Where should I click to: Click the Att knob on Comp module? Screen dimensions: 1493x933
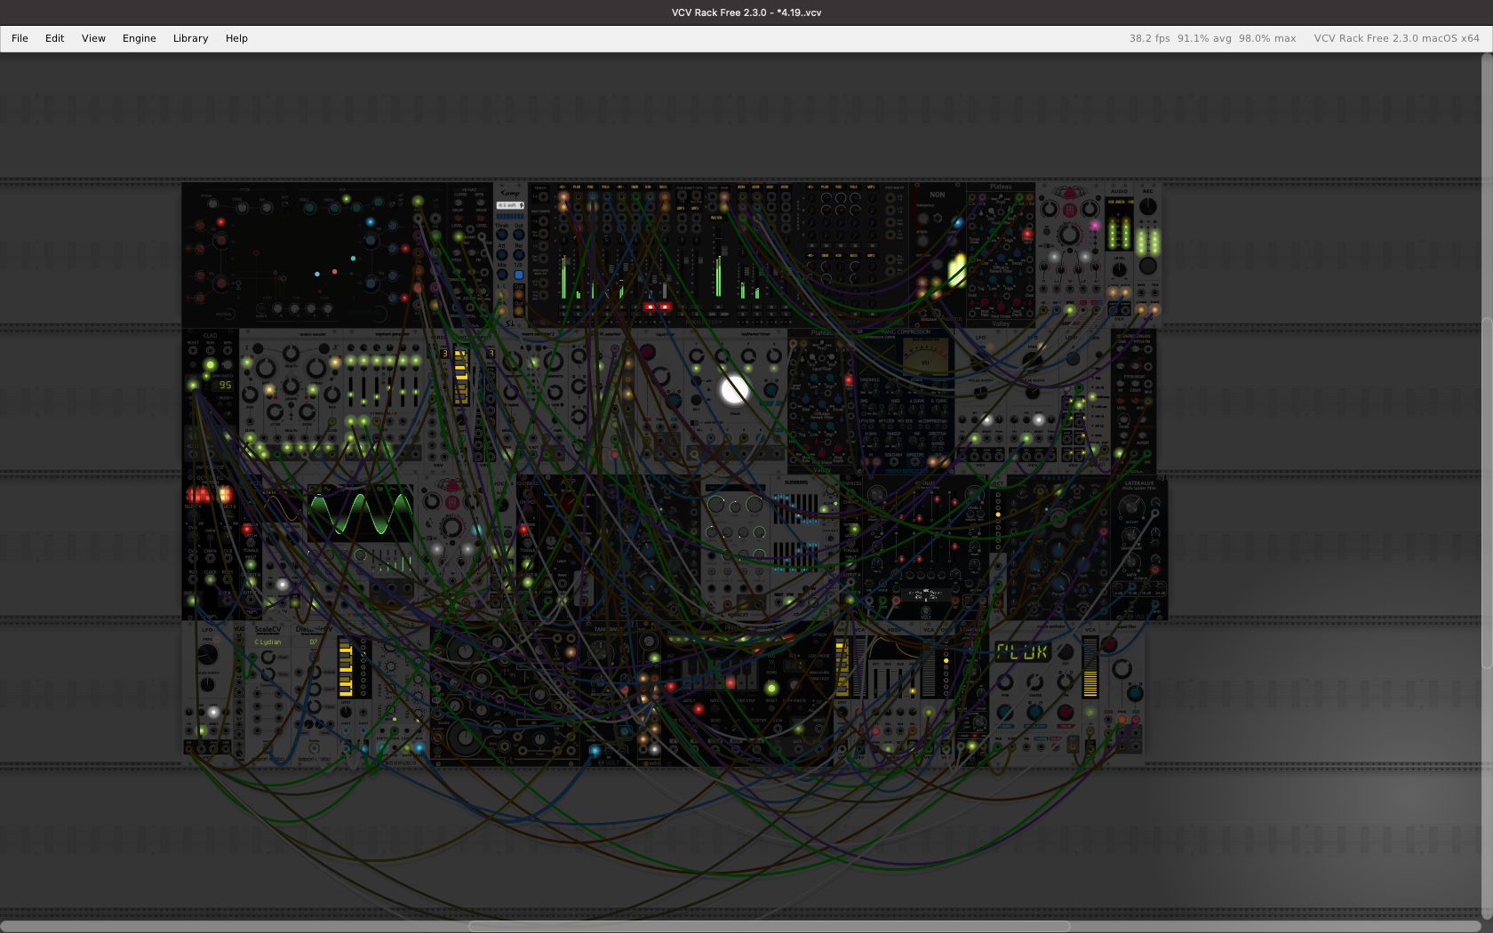[502, 254]
